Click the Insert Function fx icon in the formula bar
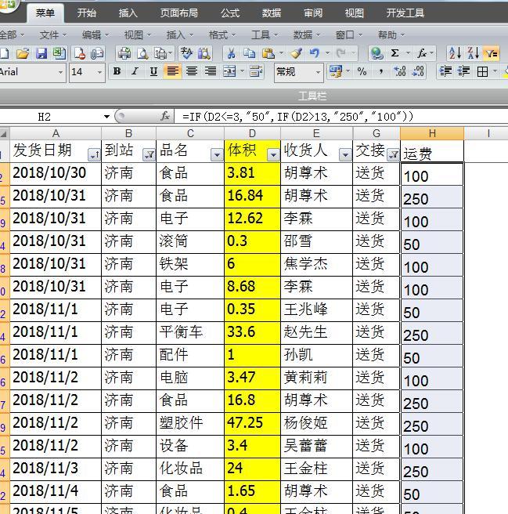Image resolution: width=508 pixels, height=514 pixels. coord(165,116)
